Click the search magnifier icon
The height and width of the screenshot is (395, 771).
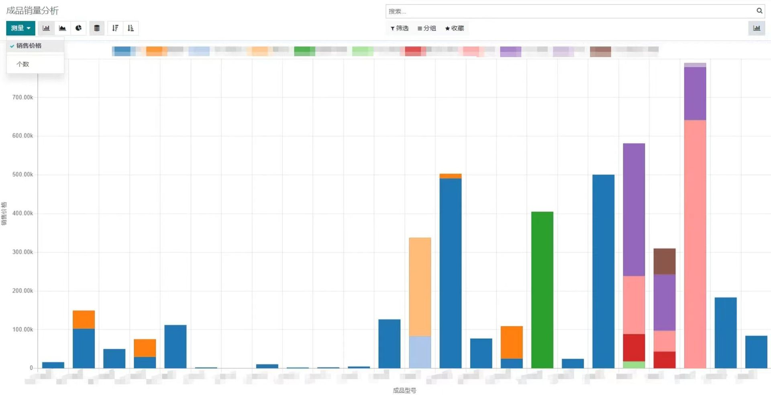tap(759, 11)
